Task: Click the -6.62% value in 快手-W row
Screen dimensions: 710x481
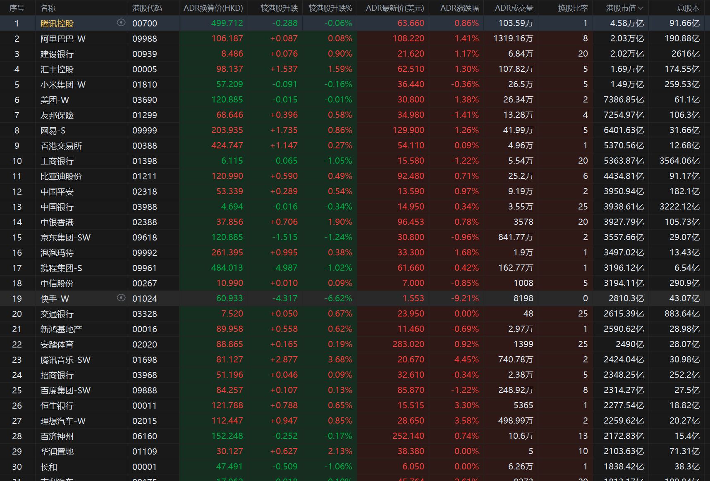Action: tap(338, 298)
